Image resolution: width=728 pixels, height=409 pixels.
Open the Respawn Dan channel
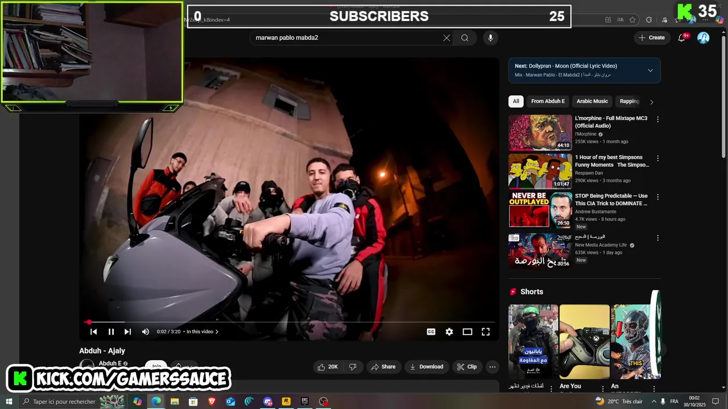(589, 173)
